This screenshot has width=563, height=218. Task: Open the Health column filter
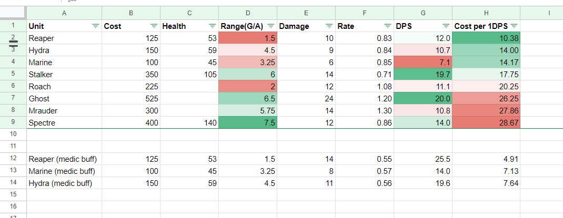(212, 26)
